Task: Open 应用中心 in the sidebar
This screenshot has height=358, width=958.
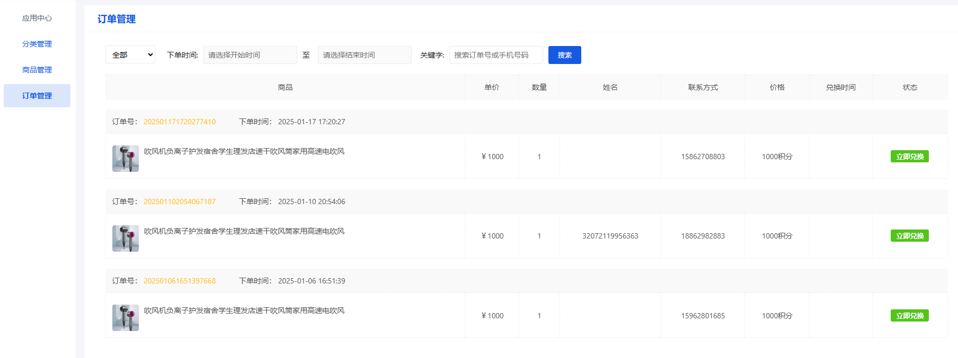Action: [x=37, y=18]
